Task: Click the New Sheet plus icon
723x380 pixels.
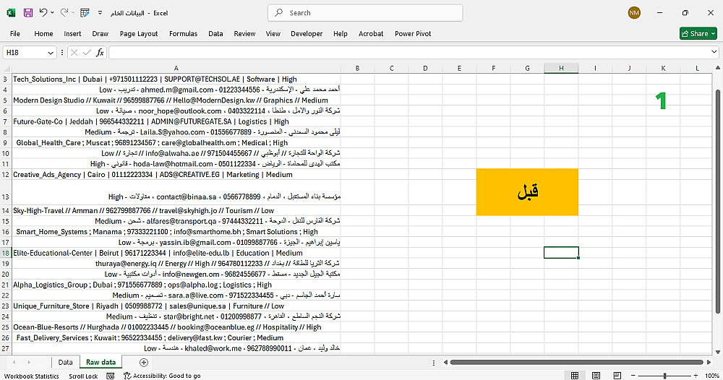Action: pyautogui.click(x=144, y=363)
